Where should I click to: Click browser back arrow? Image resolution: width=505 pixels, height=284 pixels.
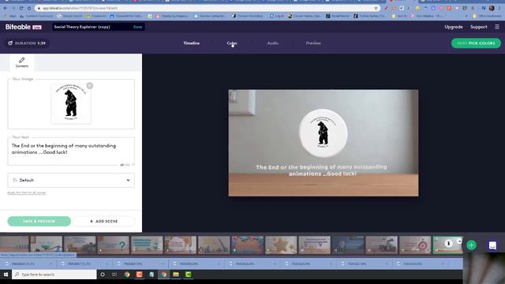click(x=6, y=8)
